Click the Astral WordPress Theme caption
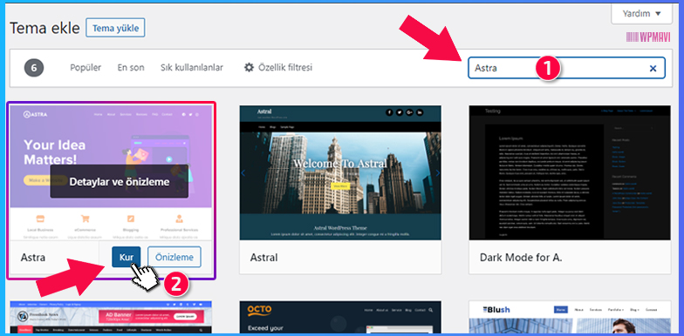Viewport: 684px width, 336px height. coord(340,228)
